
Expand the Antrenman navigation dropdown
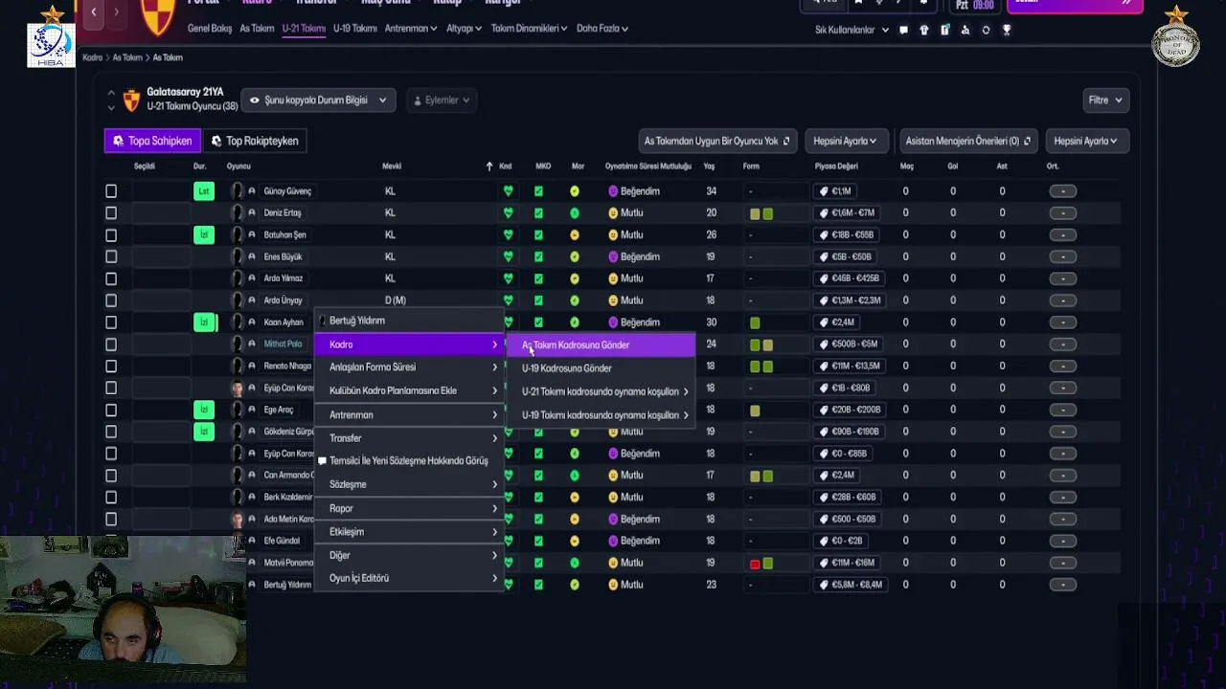pyautogui.click(x=411, y=29)
